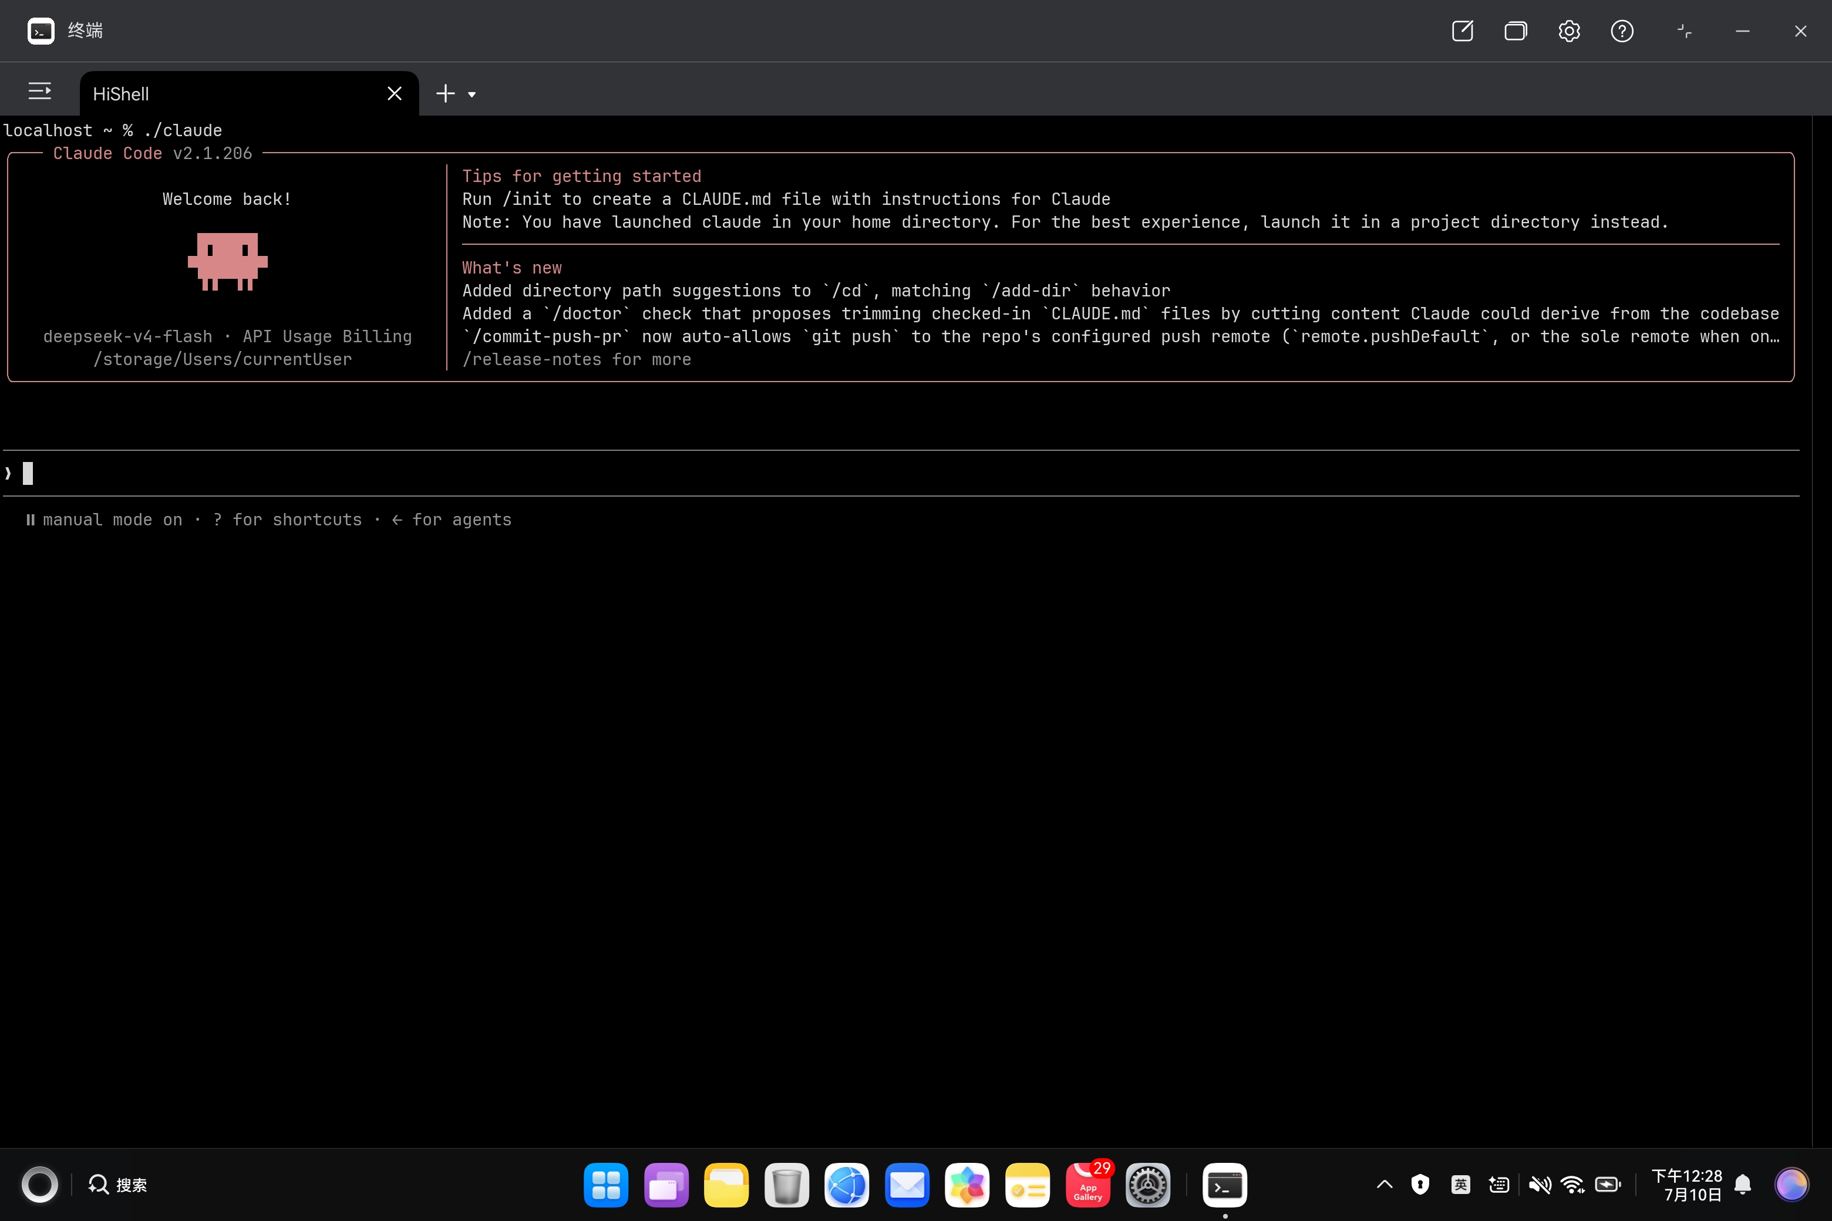Open the purple multitasking app in dock
Screen dimensions: 1832x1221
coord(666,1185)
